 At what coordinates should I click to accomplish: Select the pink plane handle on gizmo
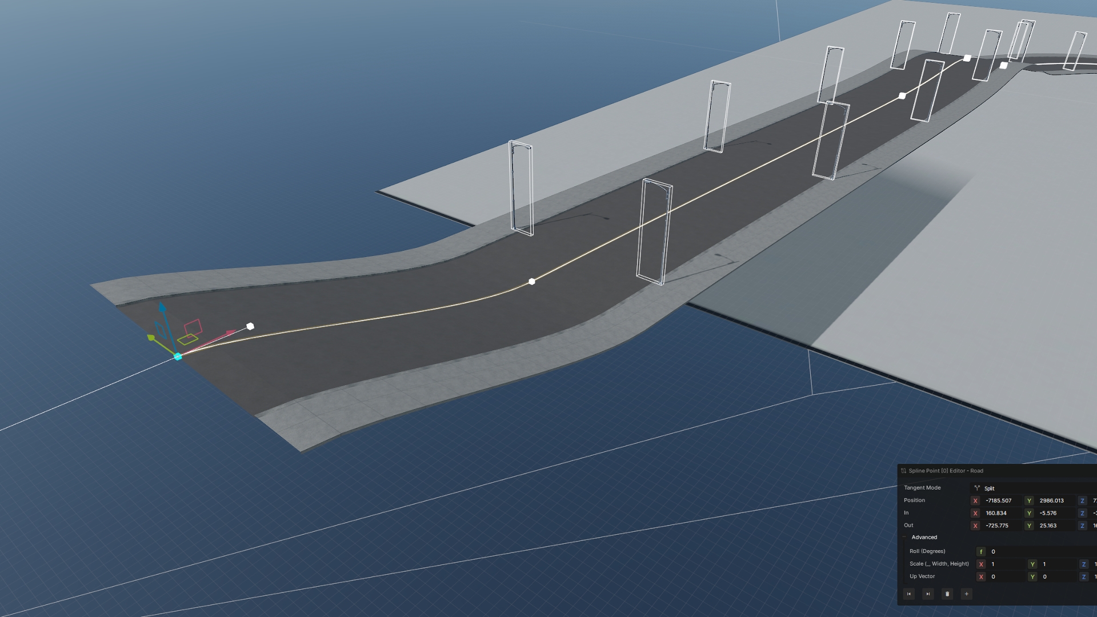click(x=193, y=327)
